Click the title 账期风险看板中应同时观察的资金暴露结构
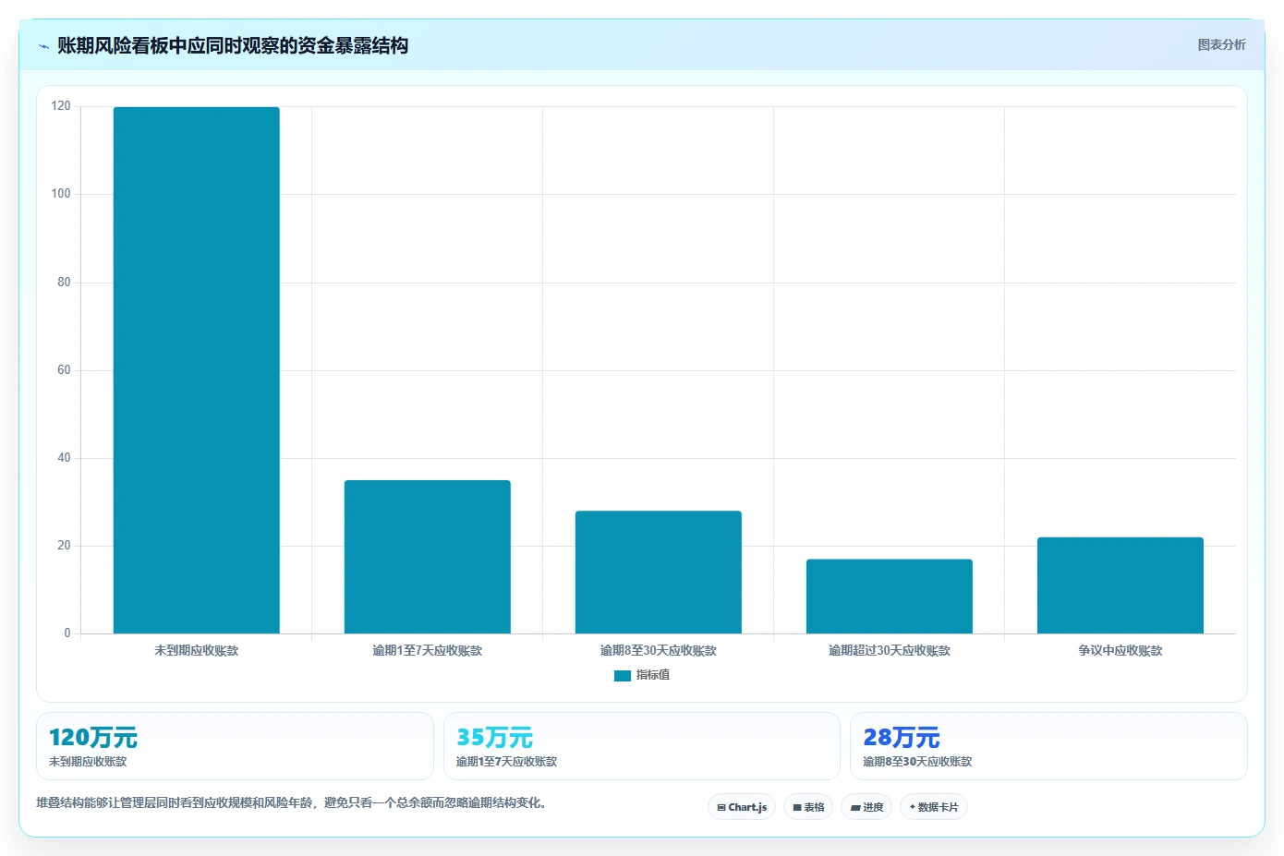 point(233,45)
